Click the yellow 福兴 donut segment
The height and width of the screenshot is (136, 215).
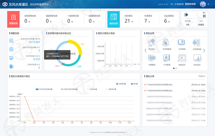tap(78, 45)
